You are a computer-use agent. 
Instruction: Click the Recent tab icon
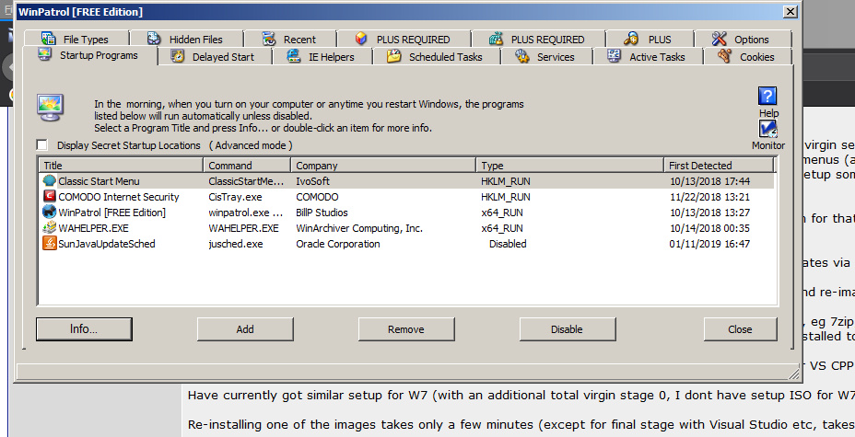[x=268, y=38]
